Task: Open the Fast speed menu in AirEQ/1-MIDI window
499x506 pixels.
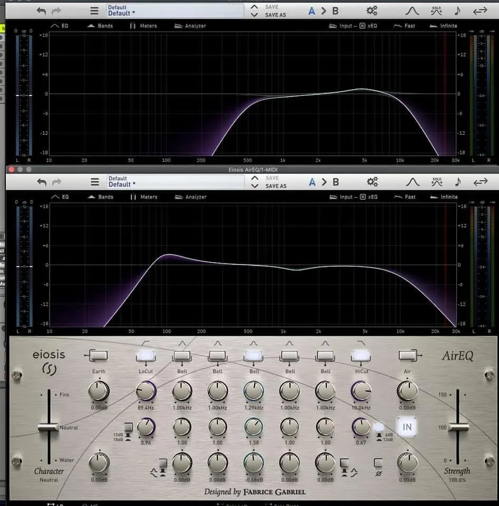Action: (x=405, y=197)
